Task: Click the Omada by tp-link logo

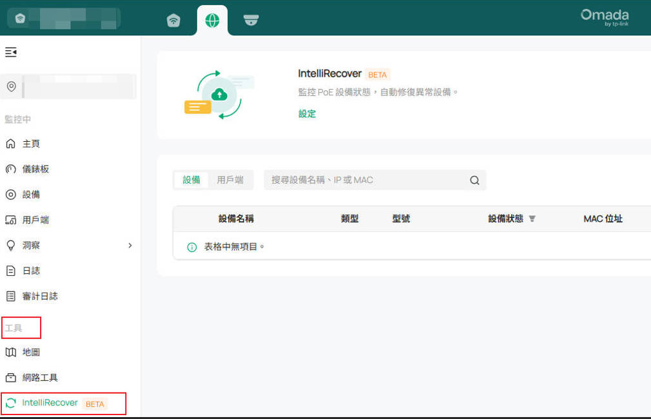Action: coord(604,17)
